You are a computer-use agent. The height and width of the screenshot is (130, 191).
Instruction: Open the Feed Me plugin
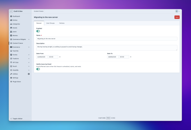[x=14, y=51]
